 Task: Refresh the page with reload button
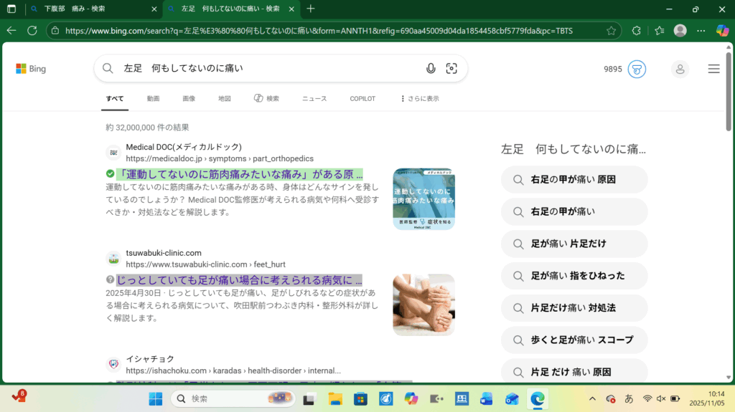click(32, 31)
